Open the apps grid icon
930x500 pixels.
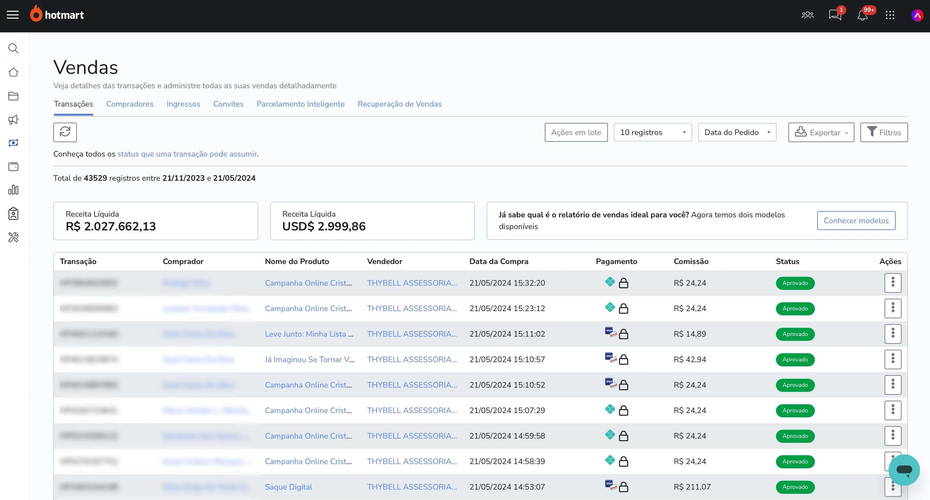(890, 15)
